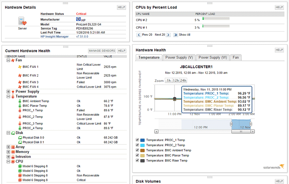Expand the Intrusion sensor group
289x184 pixels.
click(x=8, y=157)
